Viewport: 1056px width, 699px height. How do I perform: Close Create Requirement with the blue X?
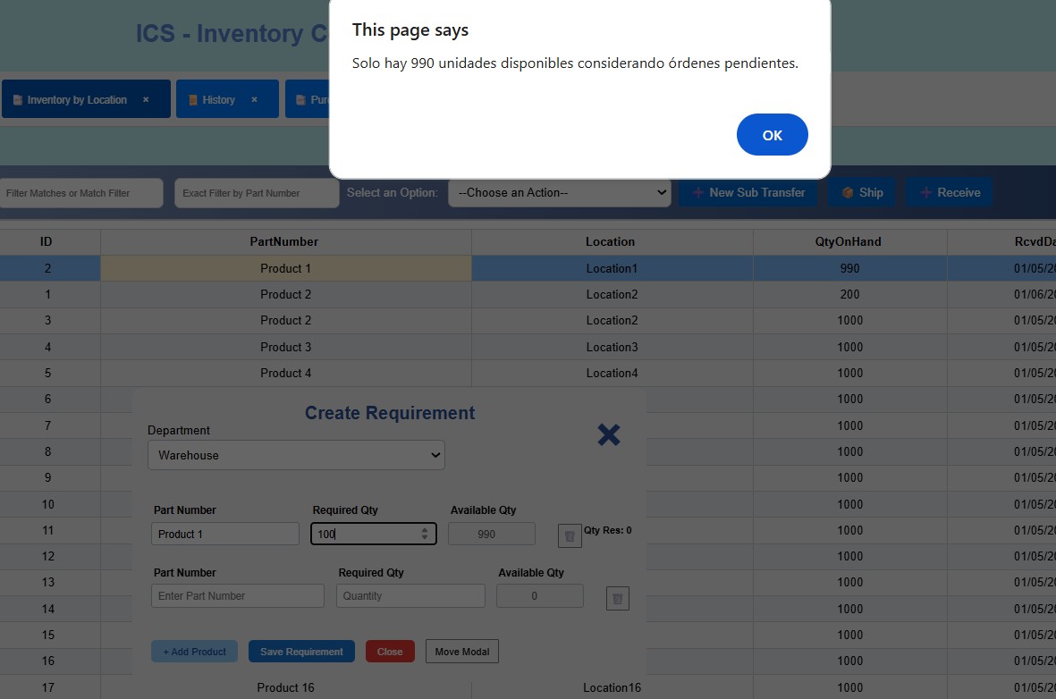(x=608, y=435)
